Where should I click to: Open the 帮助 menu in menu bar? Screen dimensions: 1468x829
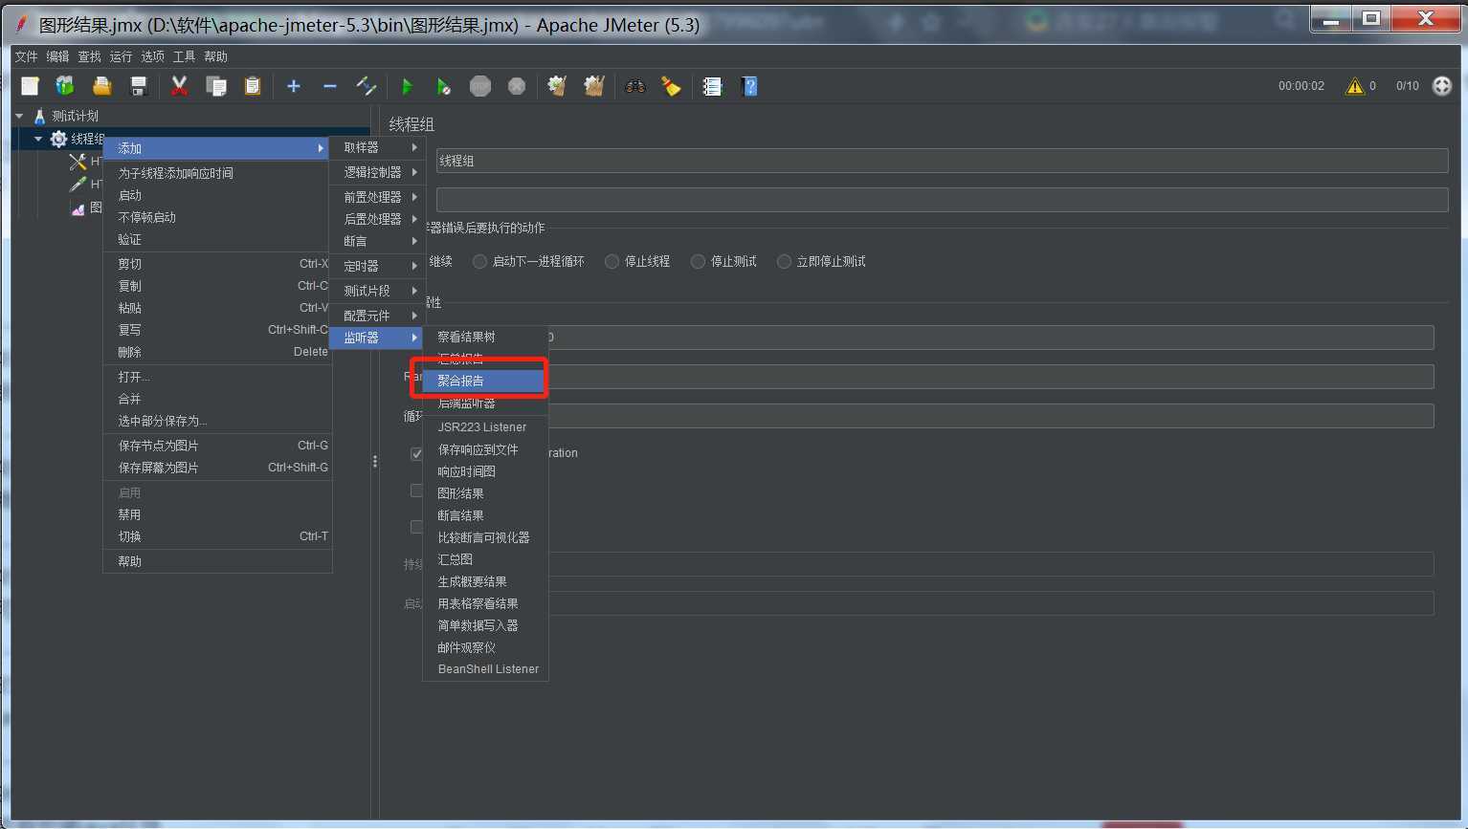pos(216,56)
